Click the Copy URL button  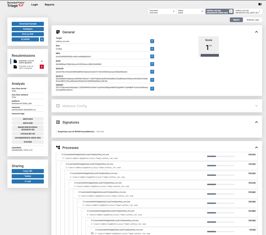coord(28,171)
